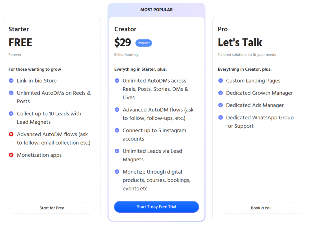
Task: Click the $29 price label
Action: tap(122, 42)
